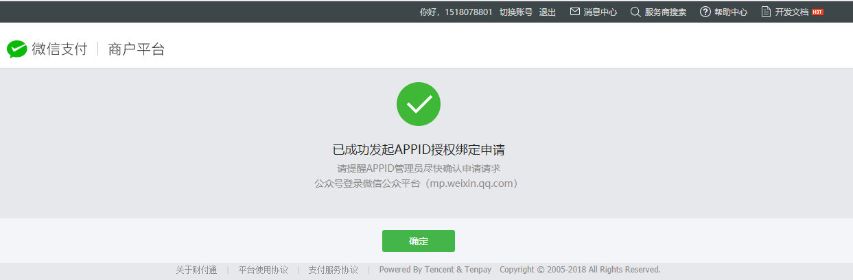Log out with 退出 link
The width and height of the screenshot is (853, 280).
548,12
